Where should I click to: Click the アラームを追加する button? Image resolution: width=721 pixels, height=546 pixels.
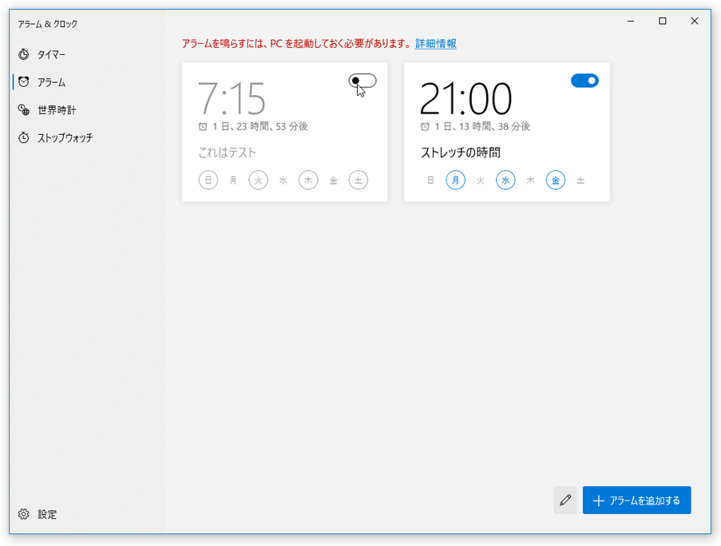[x=636, y=500]
